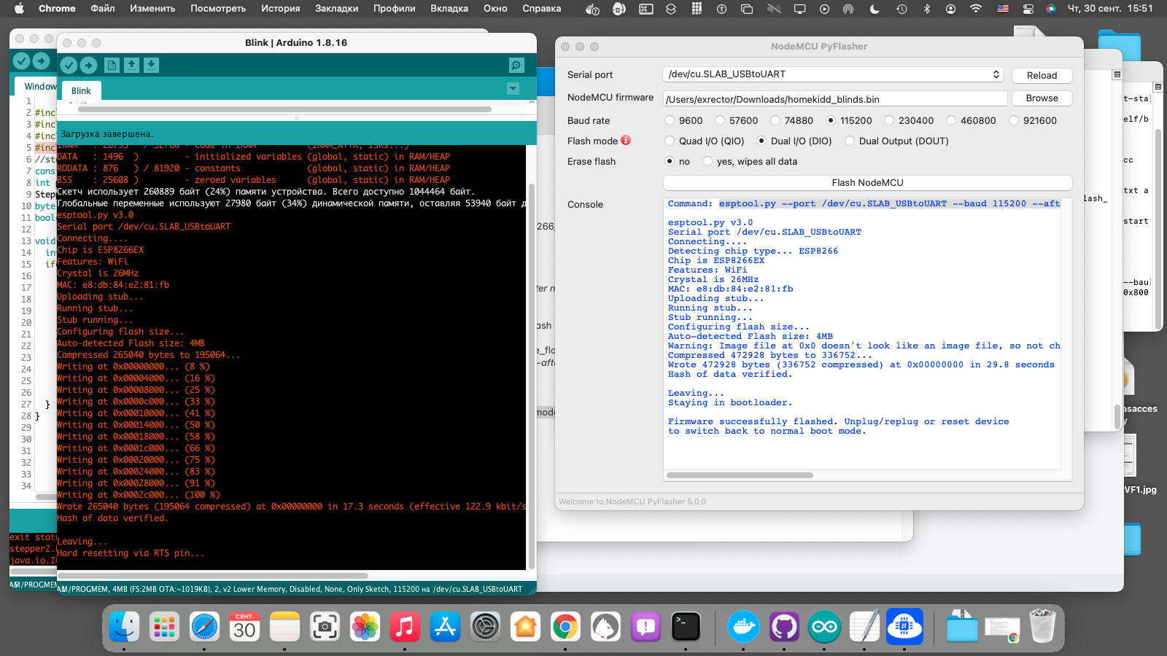Select 57600 baud rate
The height and width of the screenshot is (656, 1167).
click(720, 120)
